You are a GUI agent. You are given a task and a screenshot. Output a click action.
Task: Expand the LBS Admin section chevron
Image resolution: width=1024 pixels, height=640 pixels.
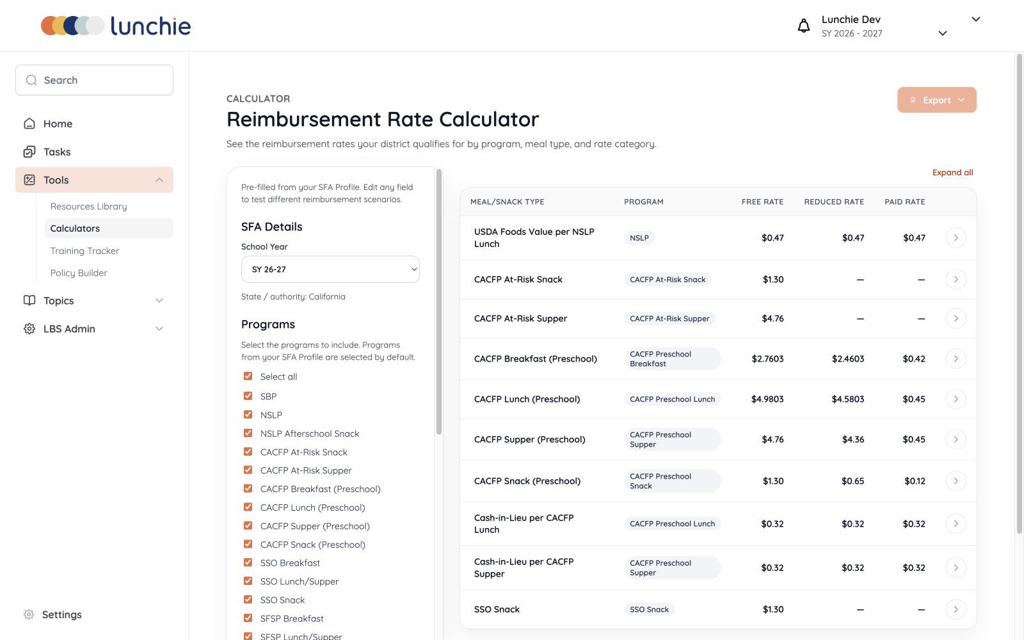tap(159, 328)
